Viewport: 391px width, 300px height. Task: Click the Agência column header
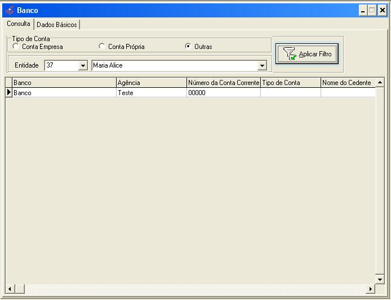coord(151,83)
